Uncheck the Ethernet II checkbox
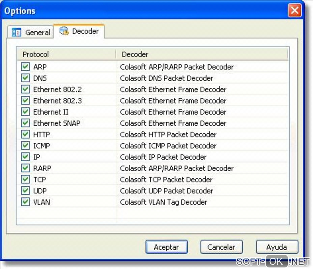Screen dimensions: 313x269 click(x=25, y=112)
